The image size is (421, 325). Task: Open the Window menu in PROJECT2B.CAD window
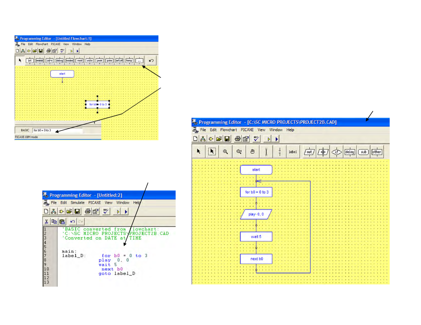point(276,130)
